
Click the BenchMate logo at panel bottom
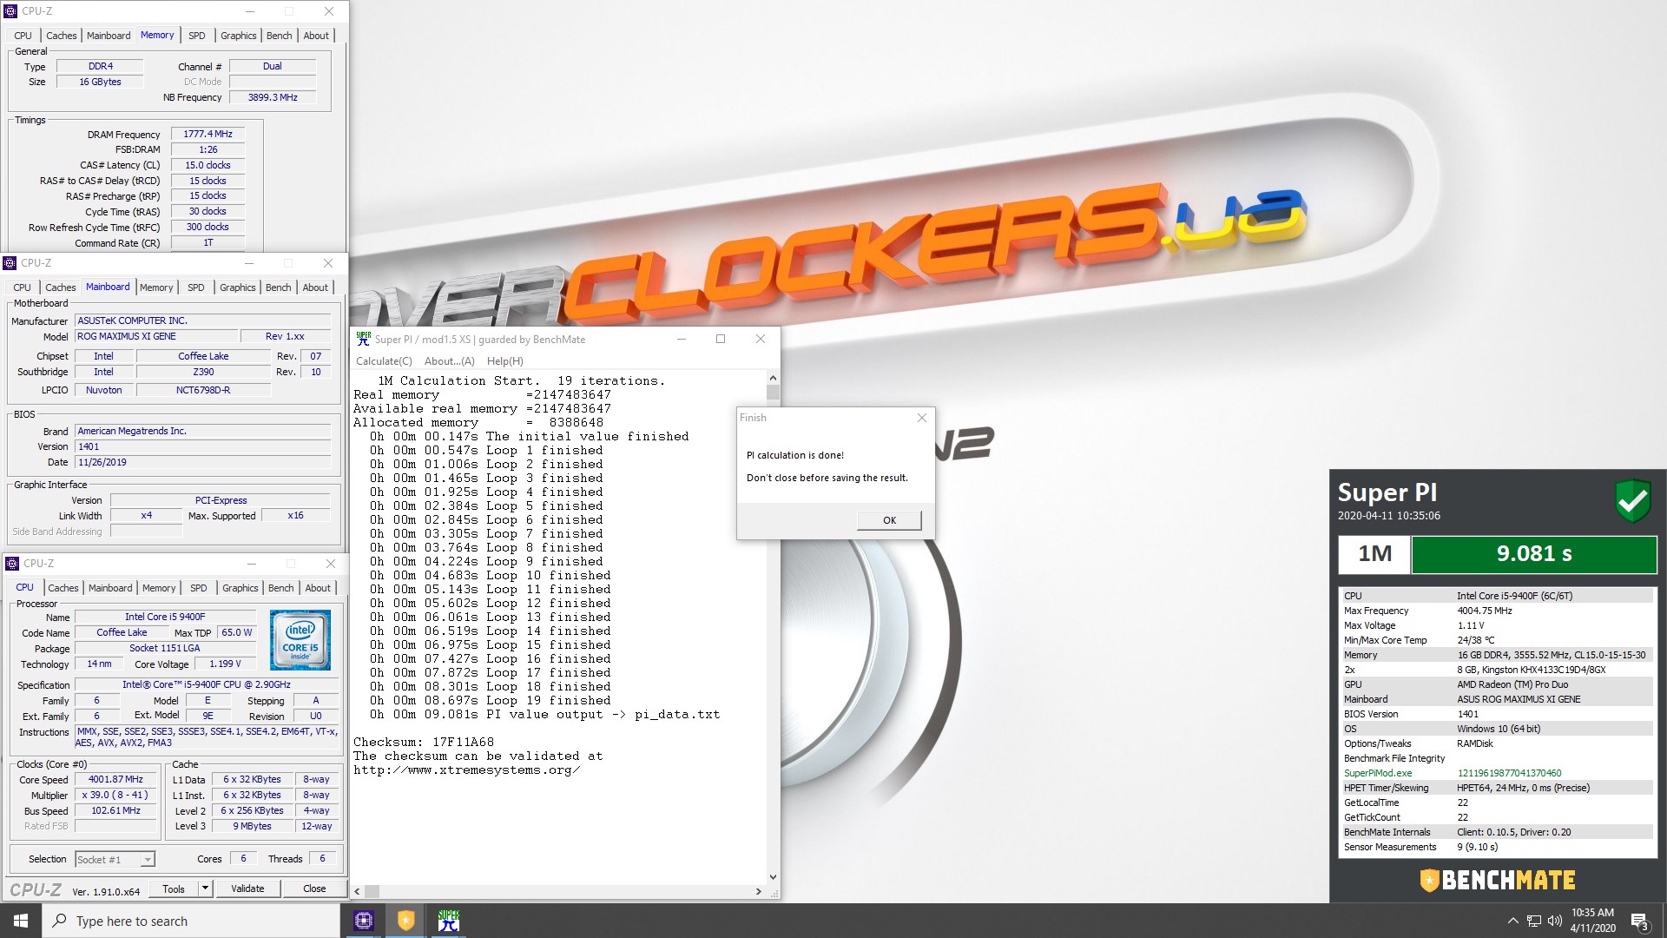point(1498,880)
